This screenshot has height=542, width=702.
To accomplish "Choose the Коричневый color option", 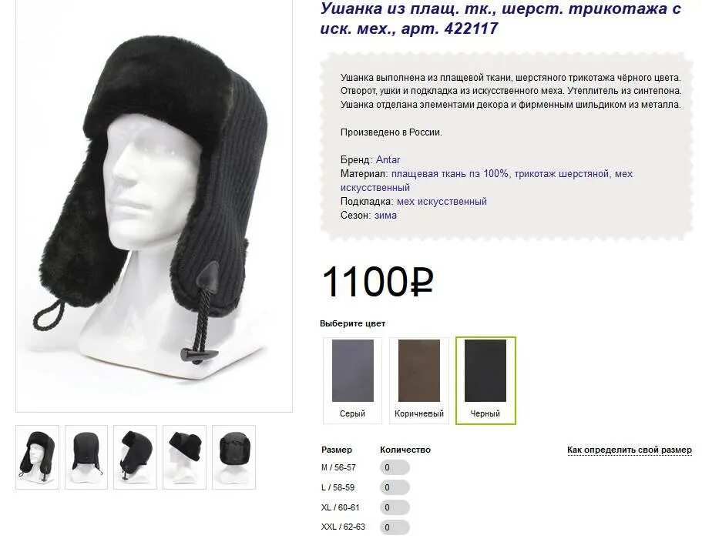I will tap(419, 380).
